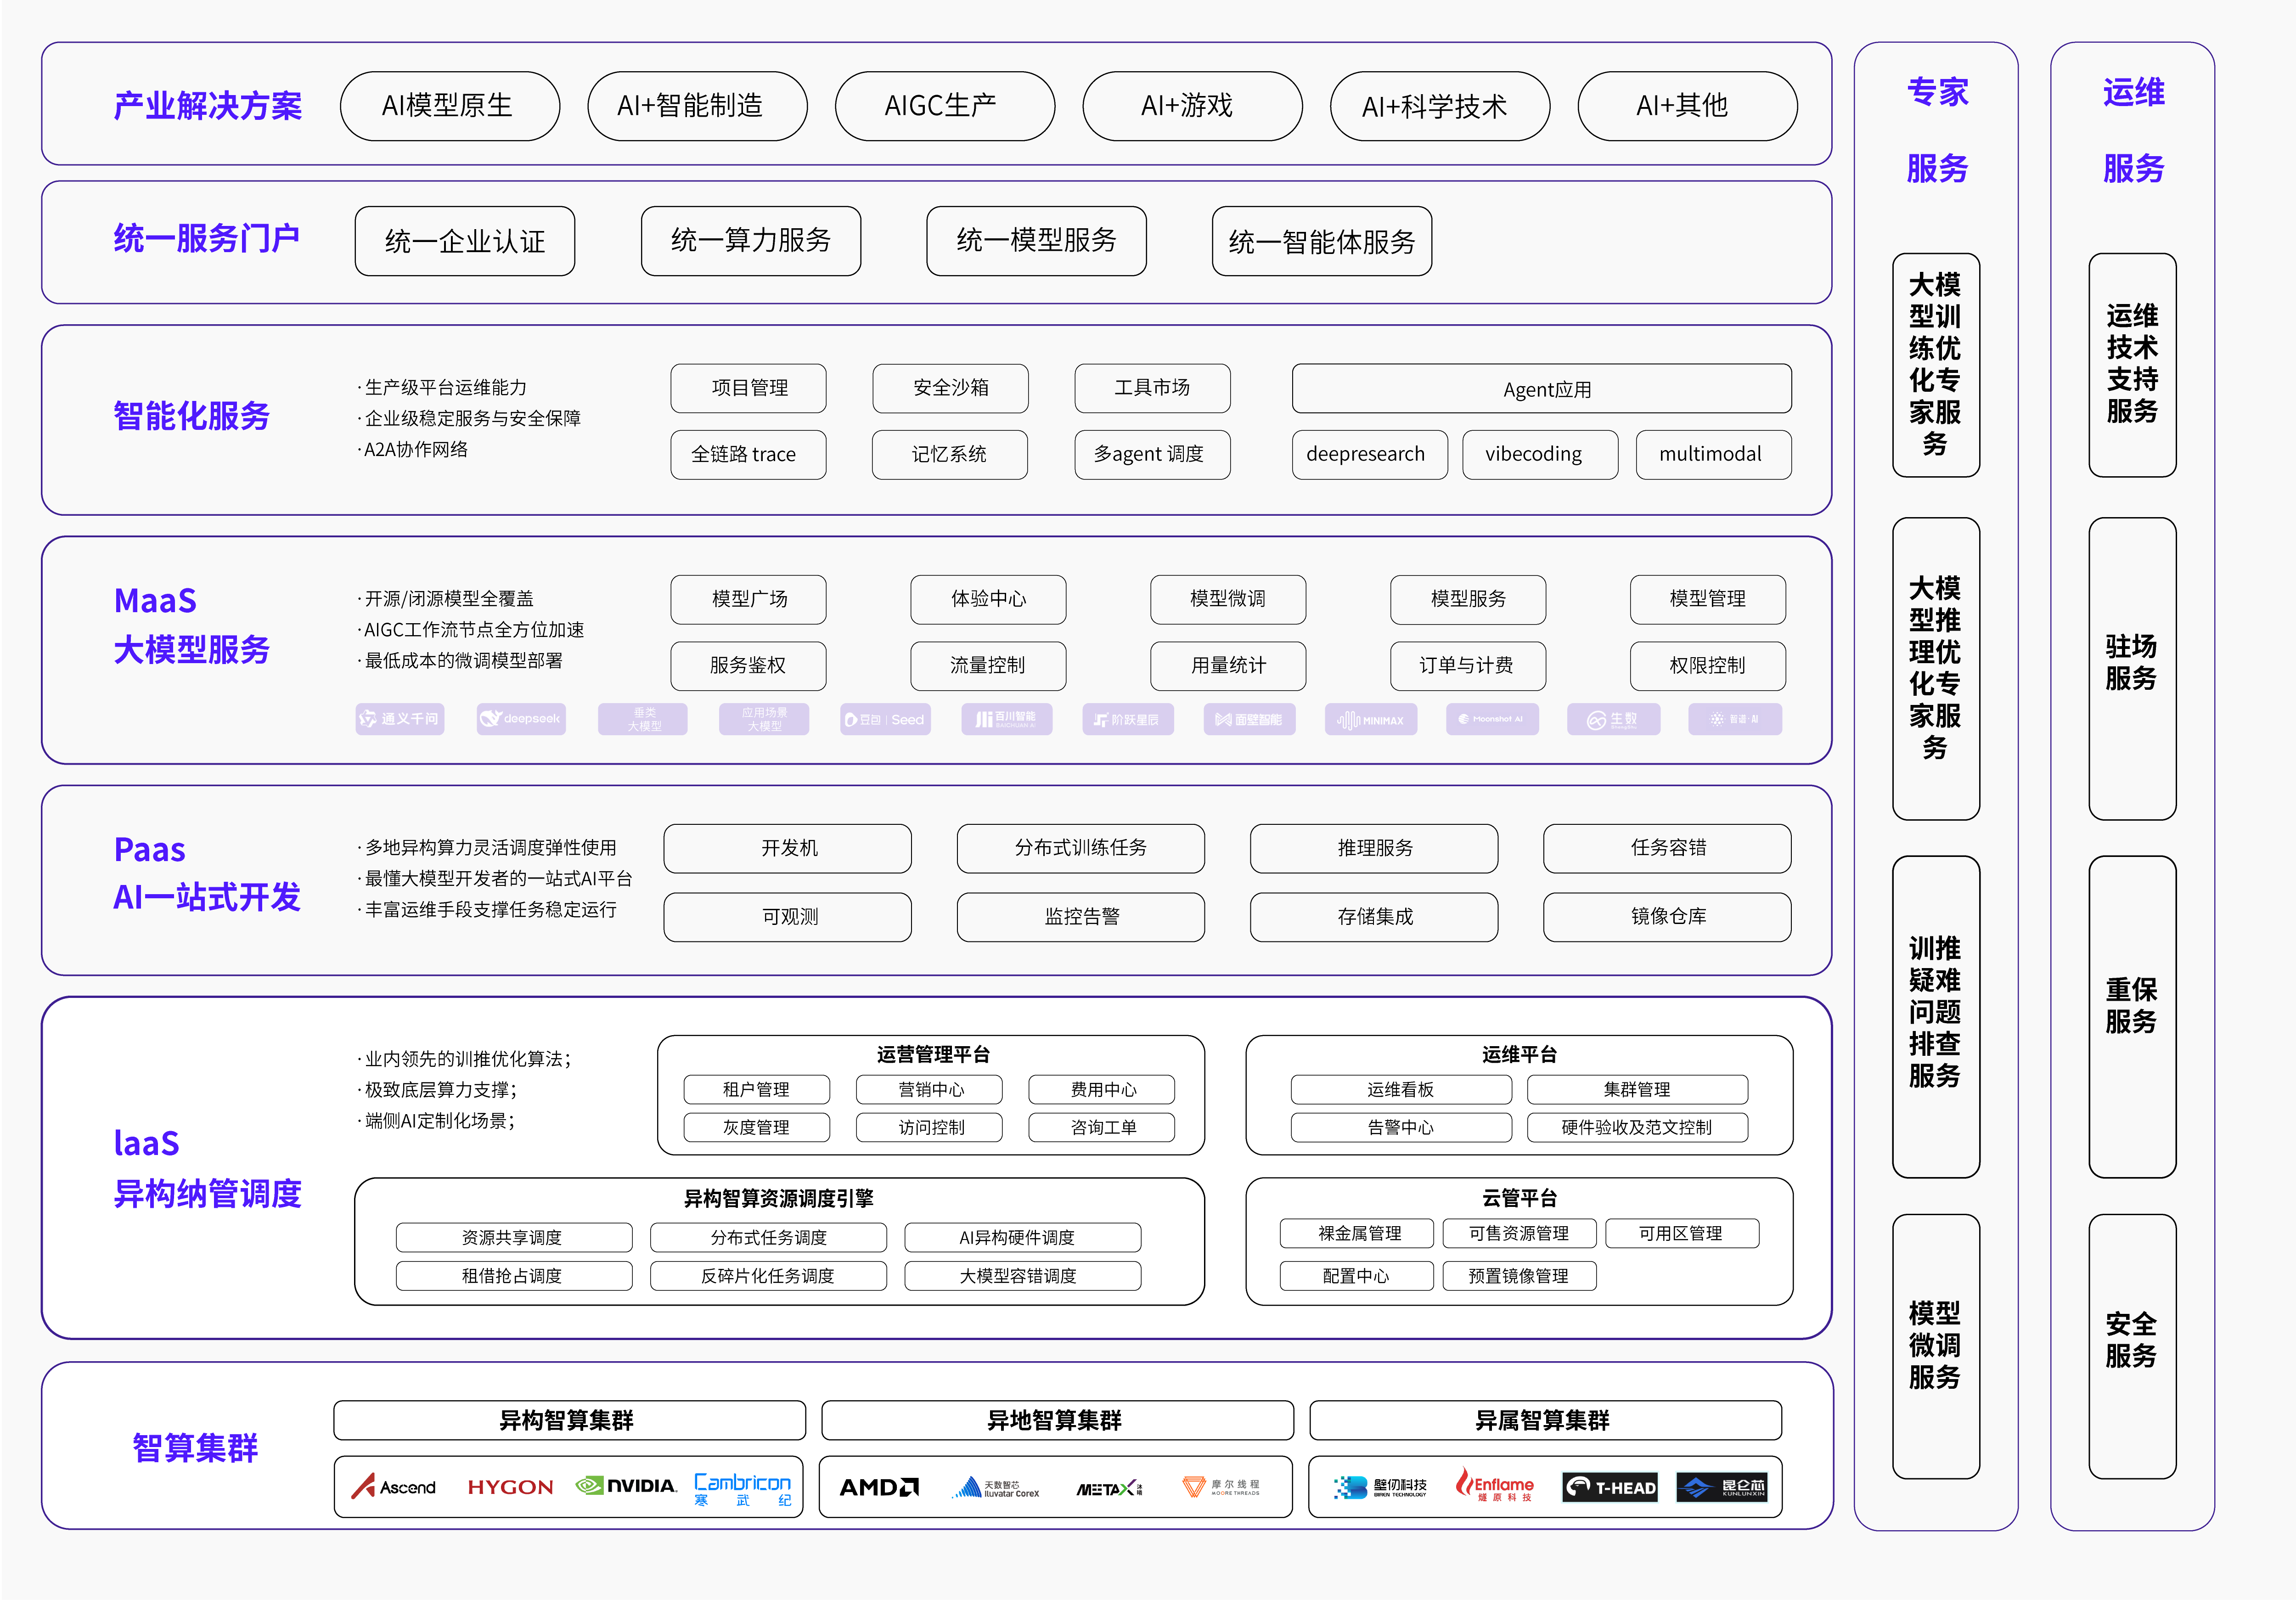Viewport: 2296px width, 1600px height.
Task: Click the Moonshot AI logo
Action: pyautogui.click(x=1492, y=719)
